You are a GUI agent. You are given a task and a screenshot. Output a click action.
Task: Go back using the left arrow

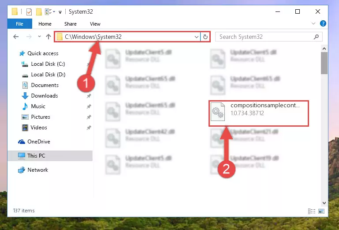click(x=16, y=37)
